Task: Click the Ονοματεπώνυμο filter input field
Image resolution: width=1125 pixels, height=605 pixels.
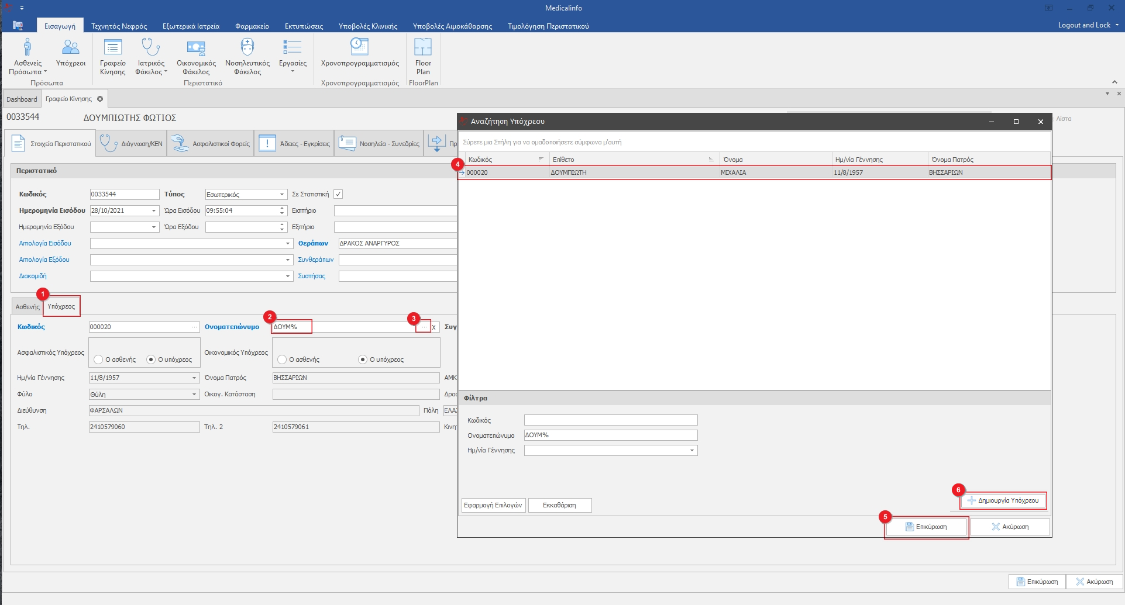Action: [x=610, y=435]
